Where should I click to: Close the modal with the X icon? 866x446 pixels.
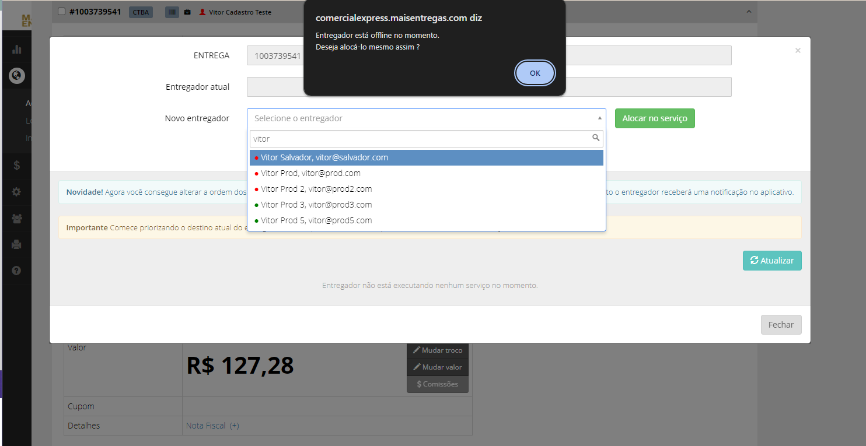[798, 51]
